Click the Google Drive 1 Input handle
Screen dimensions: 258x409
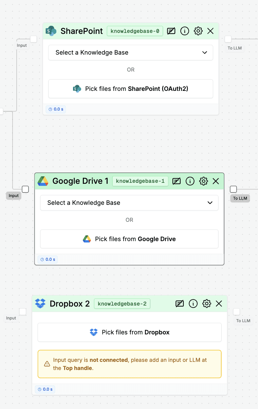pos(25,189)
